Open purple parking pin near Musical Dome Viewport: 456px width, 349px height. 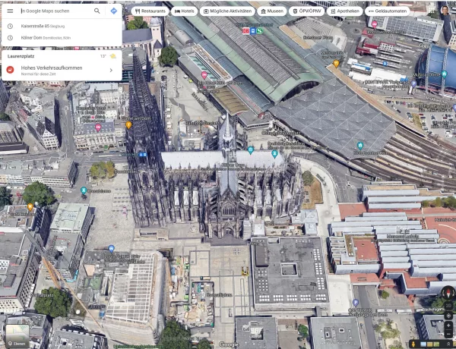[413, 84]
